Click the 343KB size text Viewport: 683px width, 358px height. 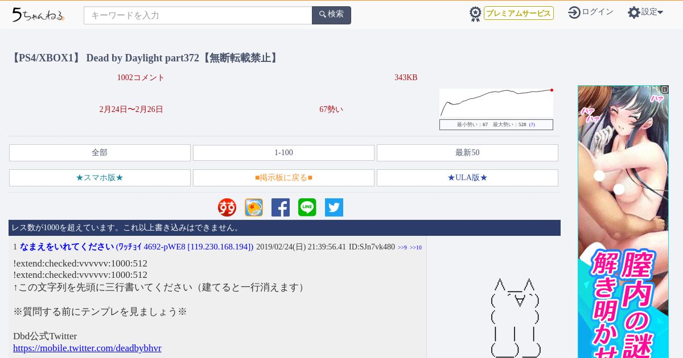click(x=406, y=78)
